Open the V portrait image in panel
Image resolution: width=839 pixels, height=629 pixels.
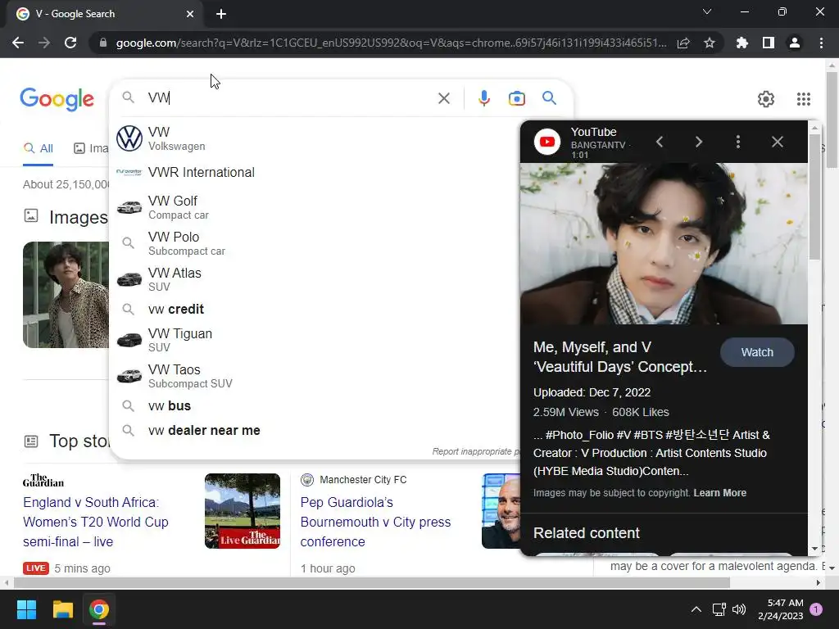click(664, 244)
